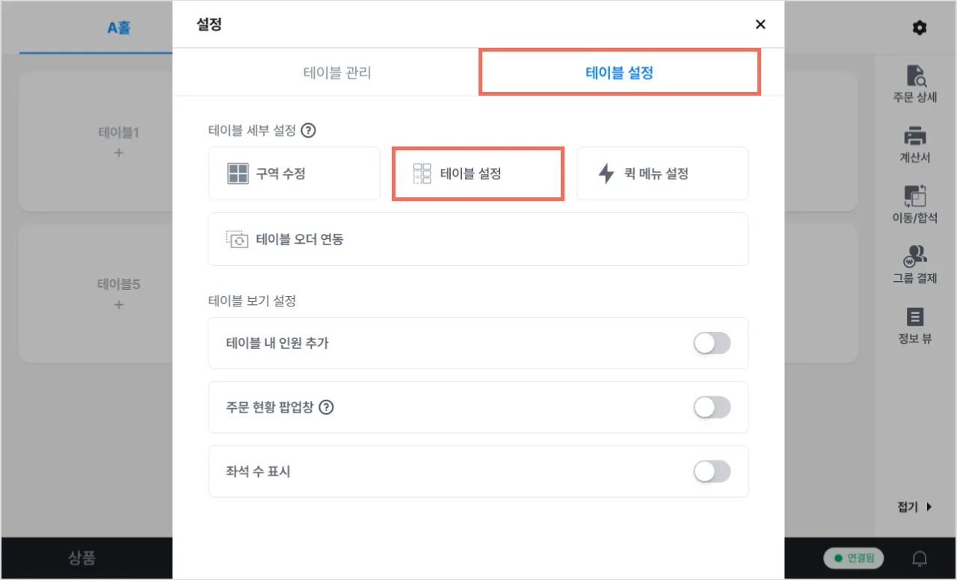The image size is (957, 580).
Task: Select the 테이블 설정 tab
Action: tap(619, 72)
